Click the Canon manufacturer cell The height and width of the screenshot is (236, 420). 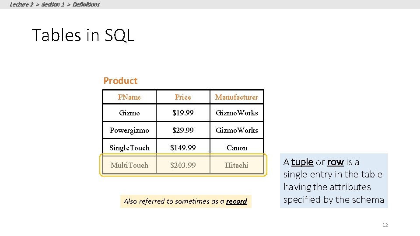click(x=237, y=148)
